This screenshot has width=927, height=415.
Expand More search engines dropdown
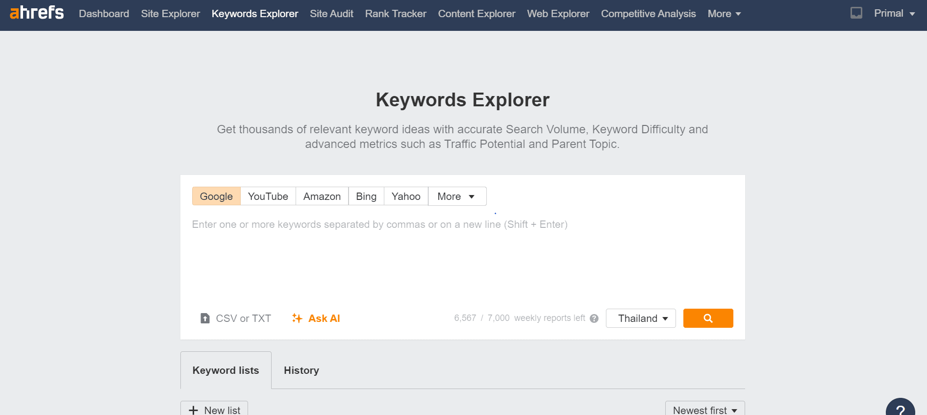click(x=457, y=196)
